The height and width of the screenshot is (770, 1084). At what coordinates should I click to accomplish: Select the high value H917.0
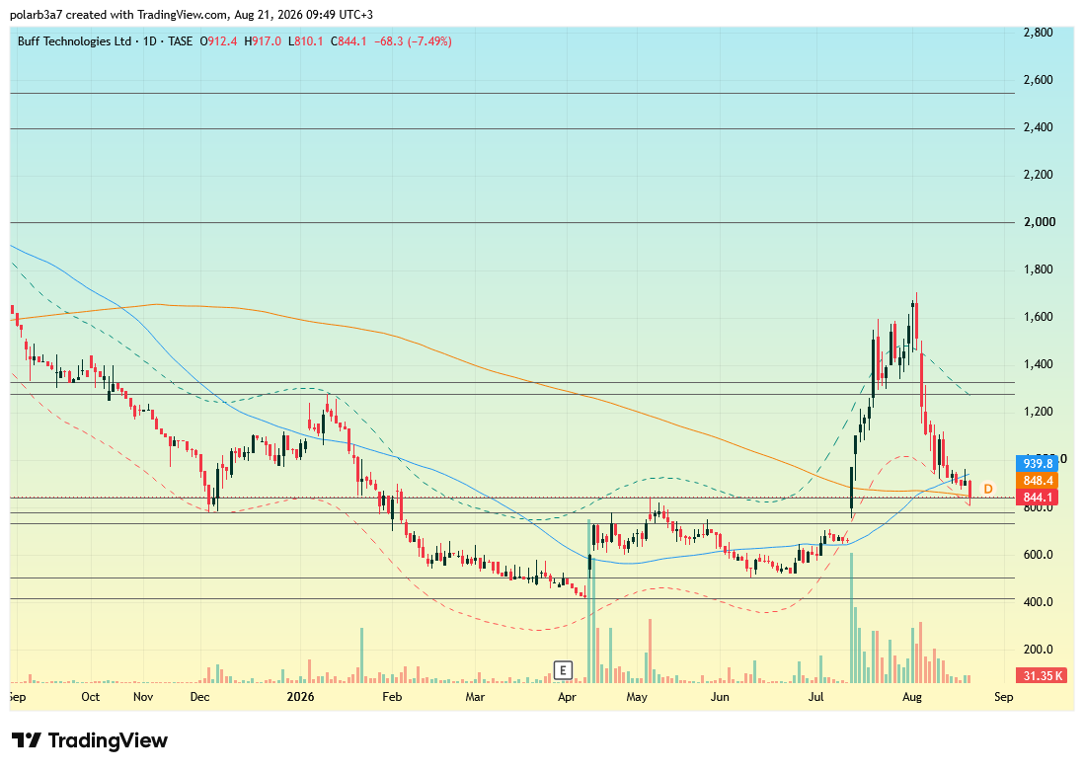[263, 41]
